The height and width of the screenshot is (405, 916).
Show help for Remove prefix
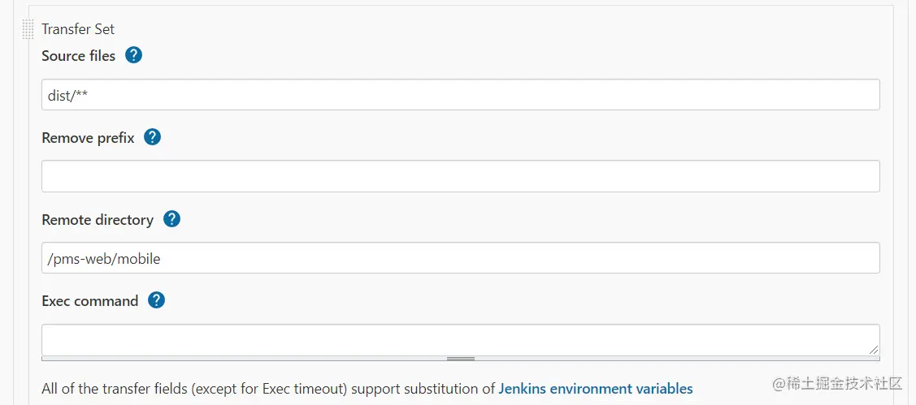152,137
